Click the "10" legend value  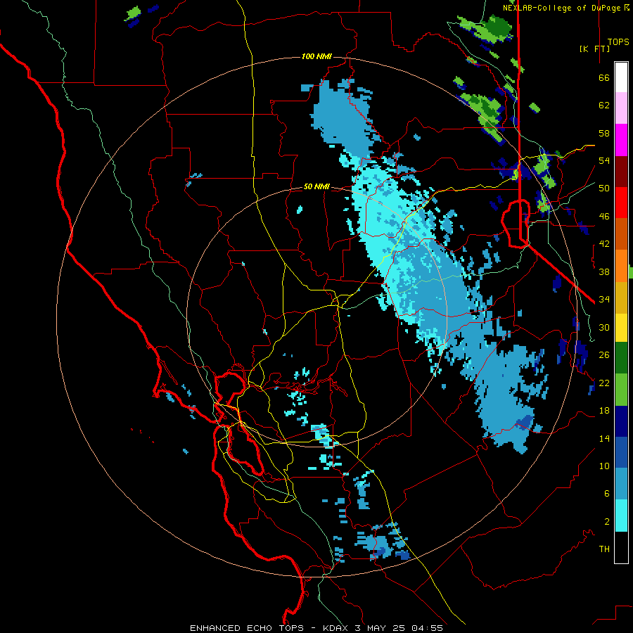604,466
